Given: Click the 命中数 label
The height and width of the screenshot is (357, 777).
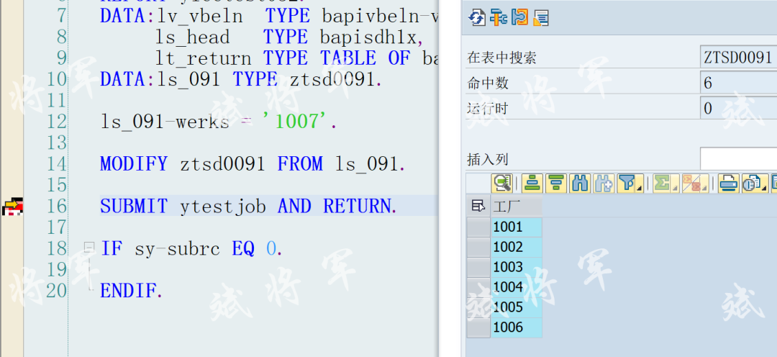Looking at the screenshot, I should tap(488, 83).
